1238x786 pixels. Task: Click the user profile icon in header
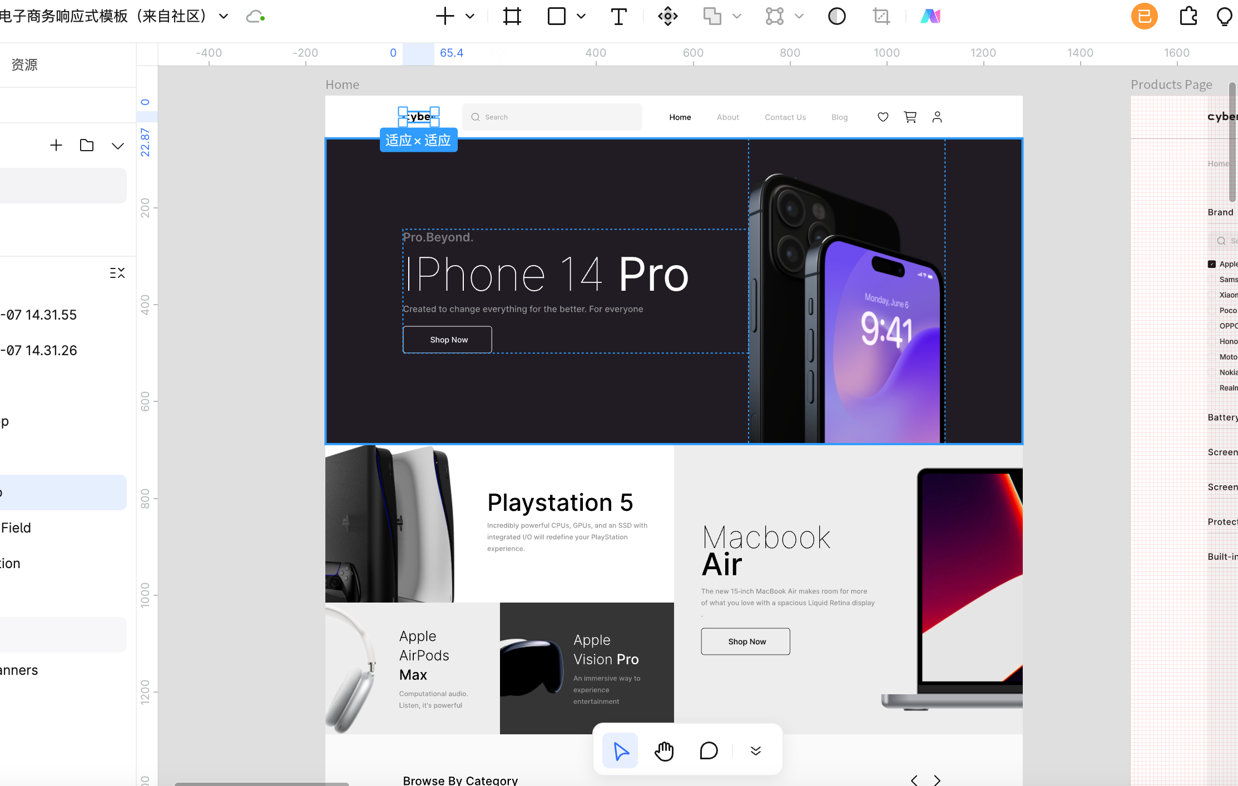[x=937, y=117]
